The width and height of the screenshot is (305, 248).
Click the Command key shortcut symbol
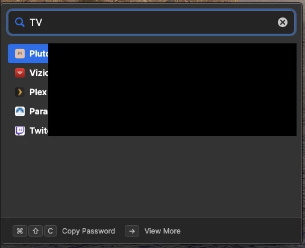(x=20, y=231)
